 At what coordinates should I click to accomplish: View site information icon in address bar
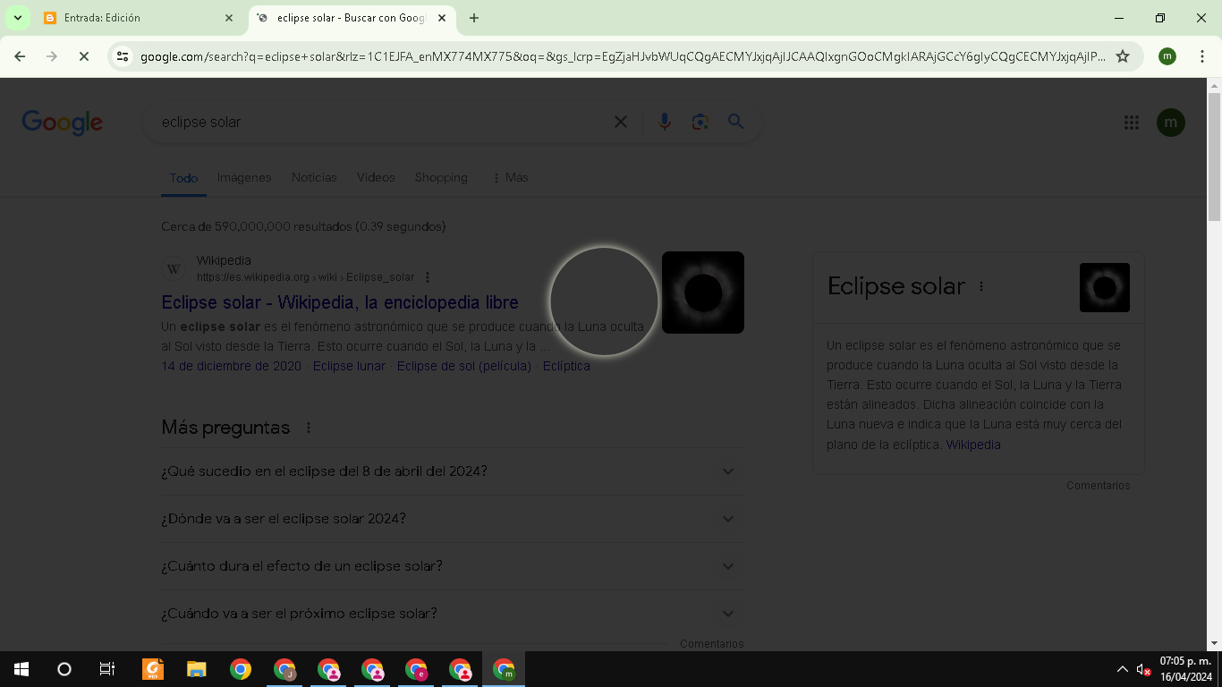click(123, 56)
